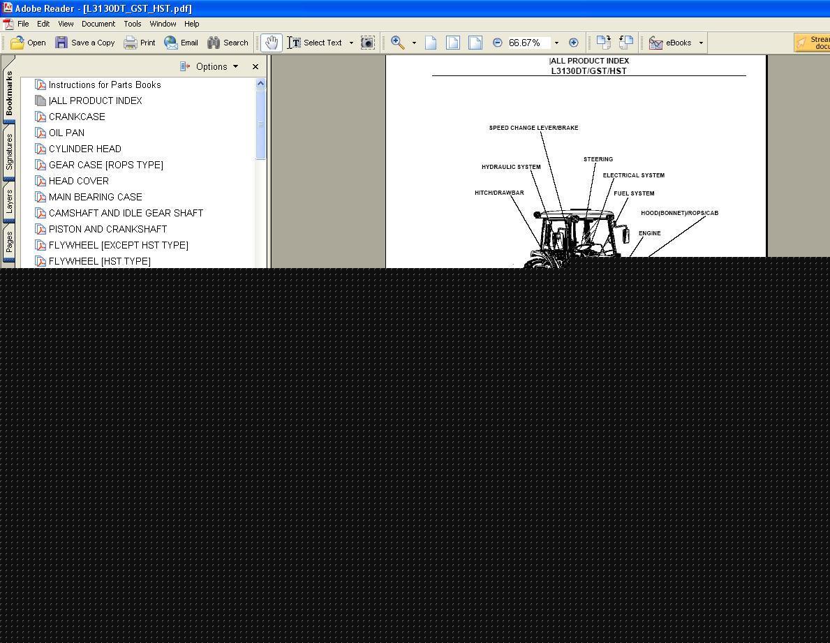Open the FLYWHEEL [HST TYPE] bookmark
830x643 pixels.
click(100, 261)
